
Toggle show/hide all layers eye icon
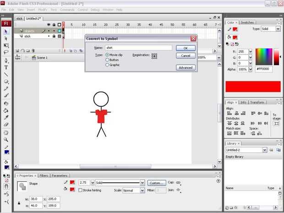pos(49,25)
